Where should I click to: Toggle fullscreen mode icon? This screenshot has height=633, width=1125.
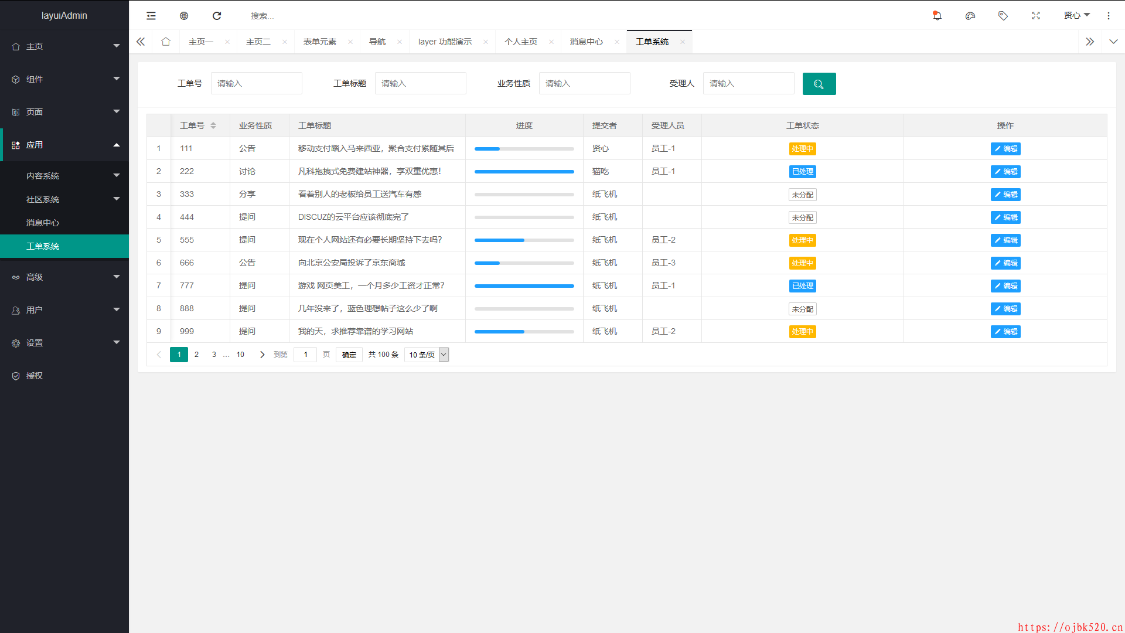[1036, 16]
